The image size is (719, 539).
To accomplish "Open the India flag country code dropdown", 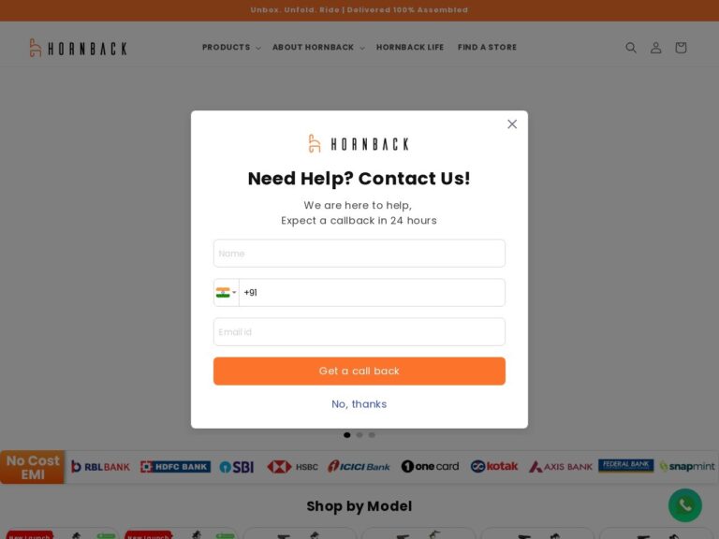I will 226,292.
